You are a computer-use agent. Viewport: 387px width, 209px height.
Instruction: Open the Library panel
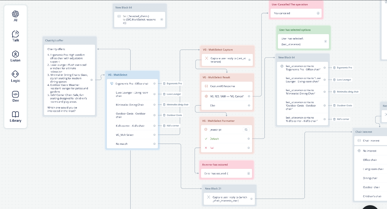(x=16, y=117)
